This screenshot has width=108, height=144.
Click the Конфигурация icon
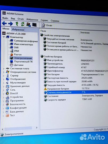coord(7,108)
